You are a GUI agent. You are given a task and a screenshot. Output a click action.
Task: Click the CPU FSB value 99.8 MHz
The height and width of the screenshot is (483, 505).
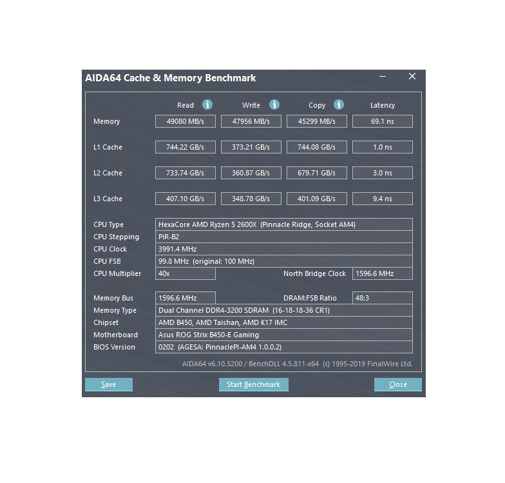coord(283,261)
